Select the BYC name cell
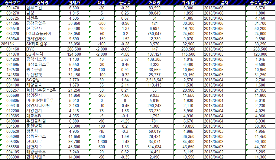The width and height of the screenshot is (276, 160). tap(42, 49)
